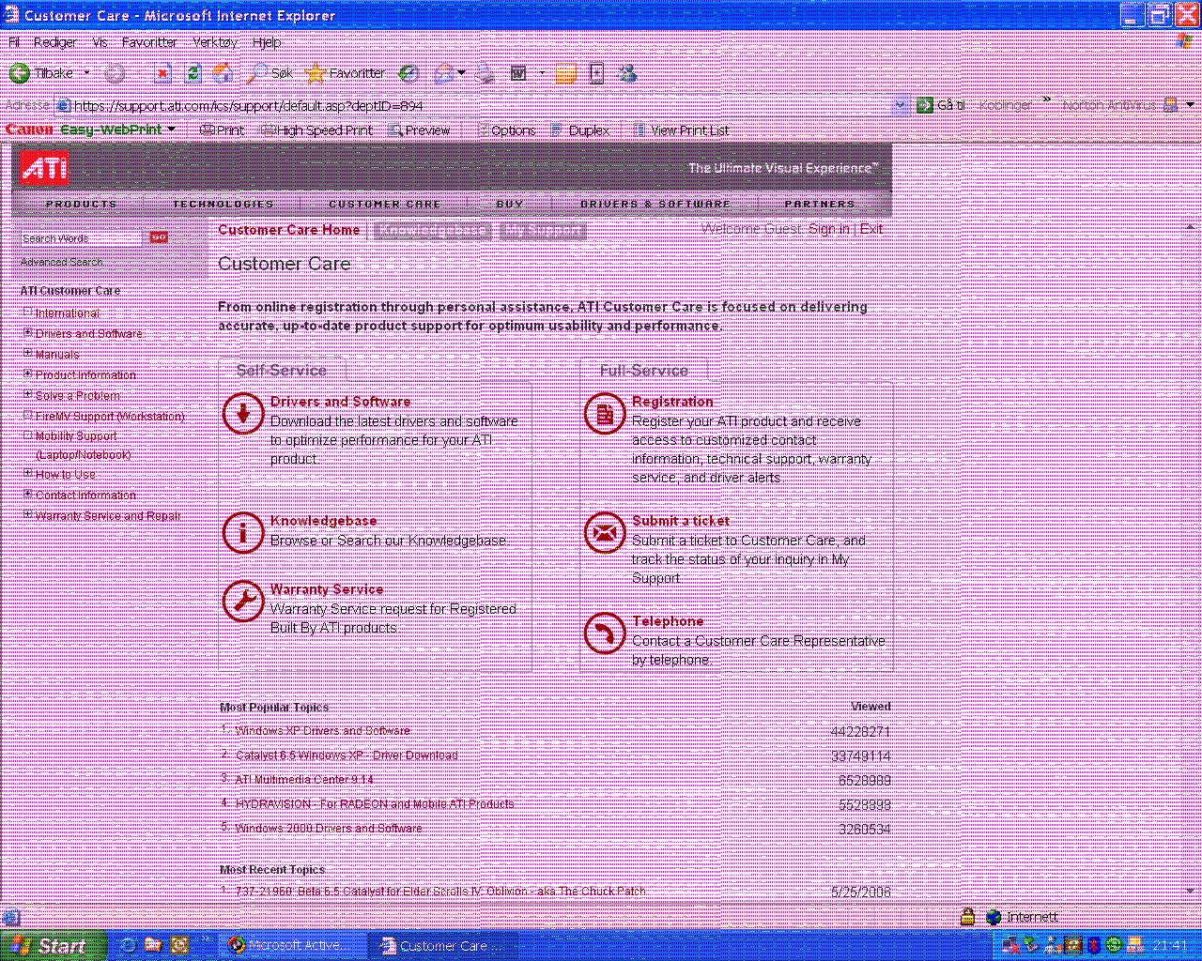
Task: Click Print in Easy-WebPrint toolbar
Action: (222, 130)
